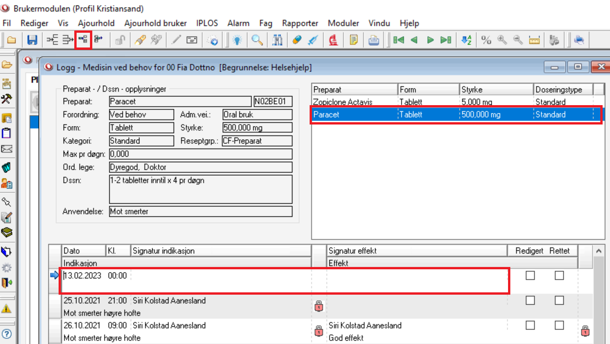Select 25.10.2021 Mot smerter høyre hofte text
Screen dimensions: 610x344
(x=102, y=313)
